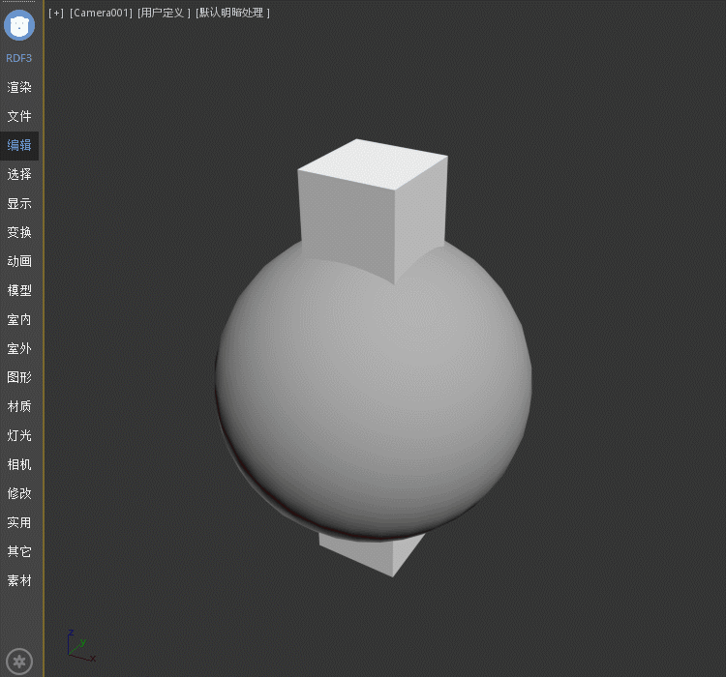Click the bear logo icon at top
726x677 pixels.
pyautogui.click(x=19, y=23)
